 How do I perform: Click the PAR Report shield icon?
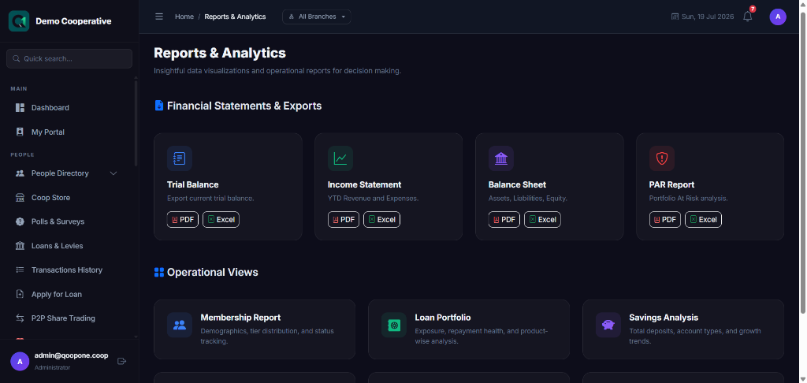(662, 158)
